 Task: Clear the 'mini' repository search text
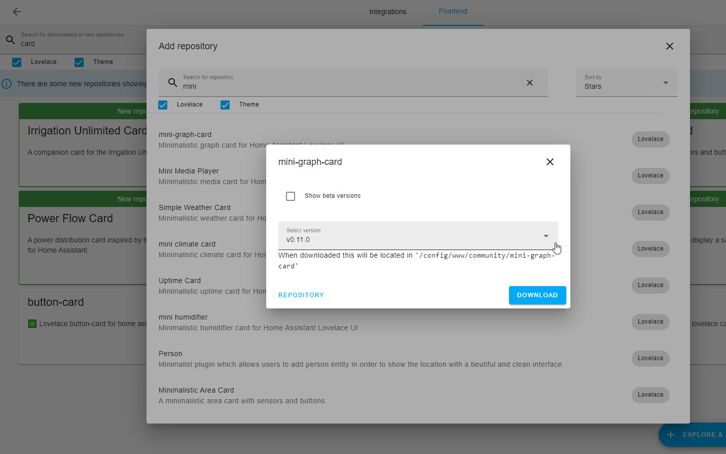[529, 83]
